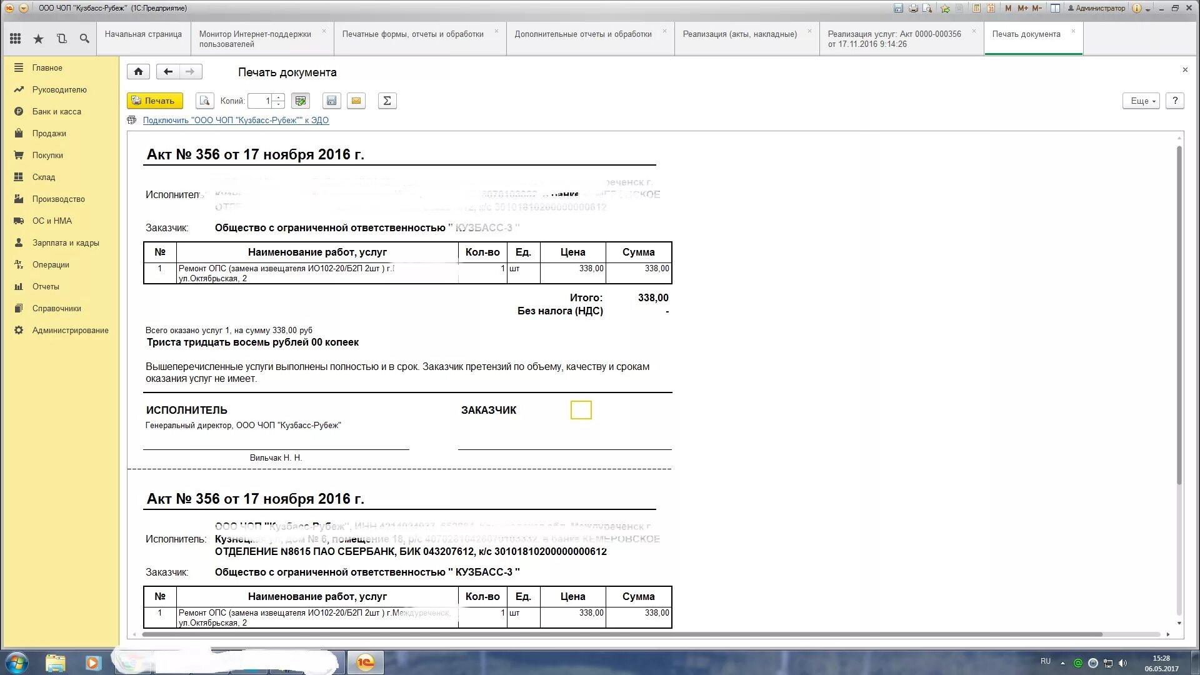Open help with the ? button
The width and height of the screenshot is (1200, 675).
pyautogui.click(x=1175, y=101)
